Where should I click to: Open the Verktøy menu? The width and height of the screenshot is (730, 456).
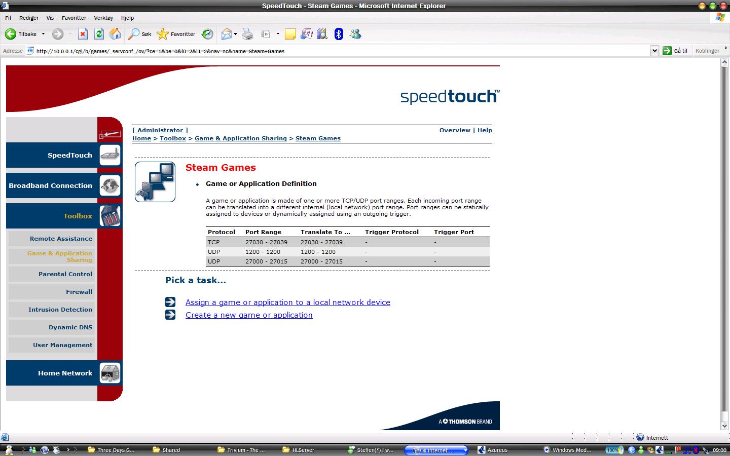pyautogui.click(x=103, y=18)
